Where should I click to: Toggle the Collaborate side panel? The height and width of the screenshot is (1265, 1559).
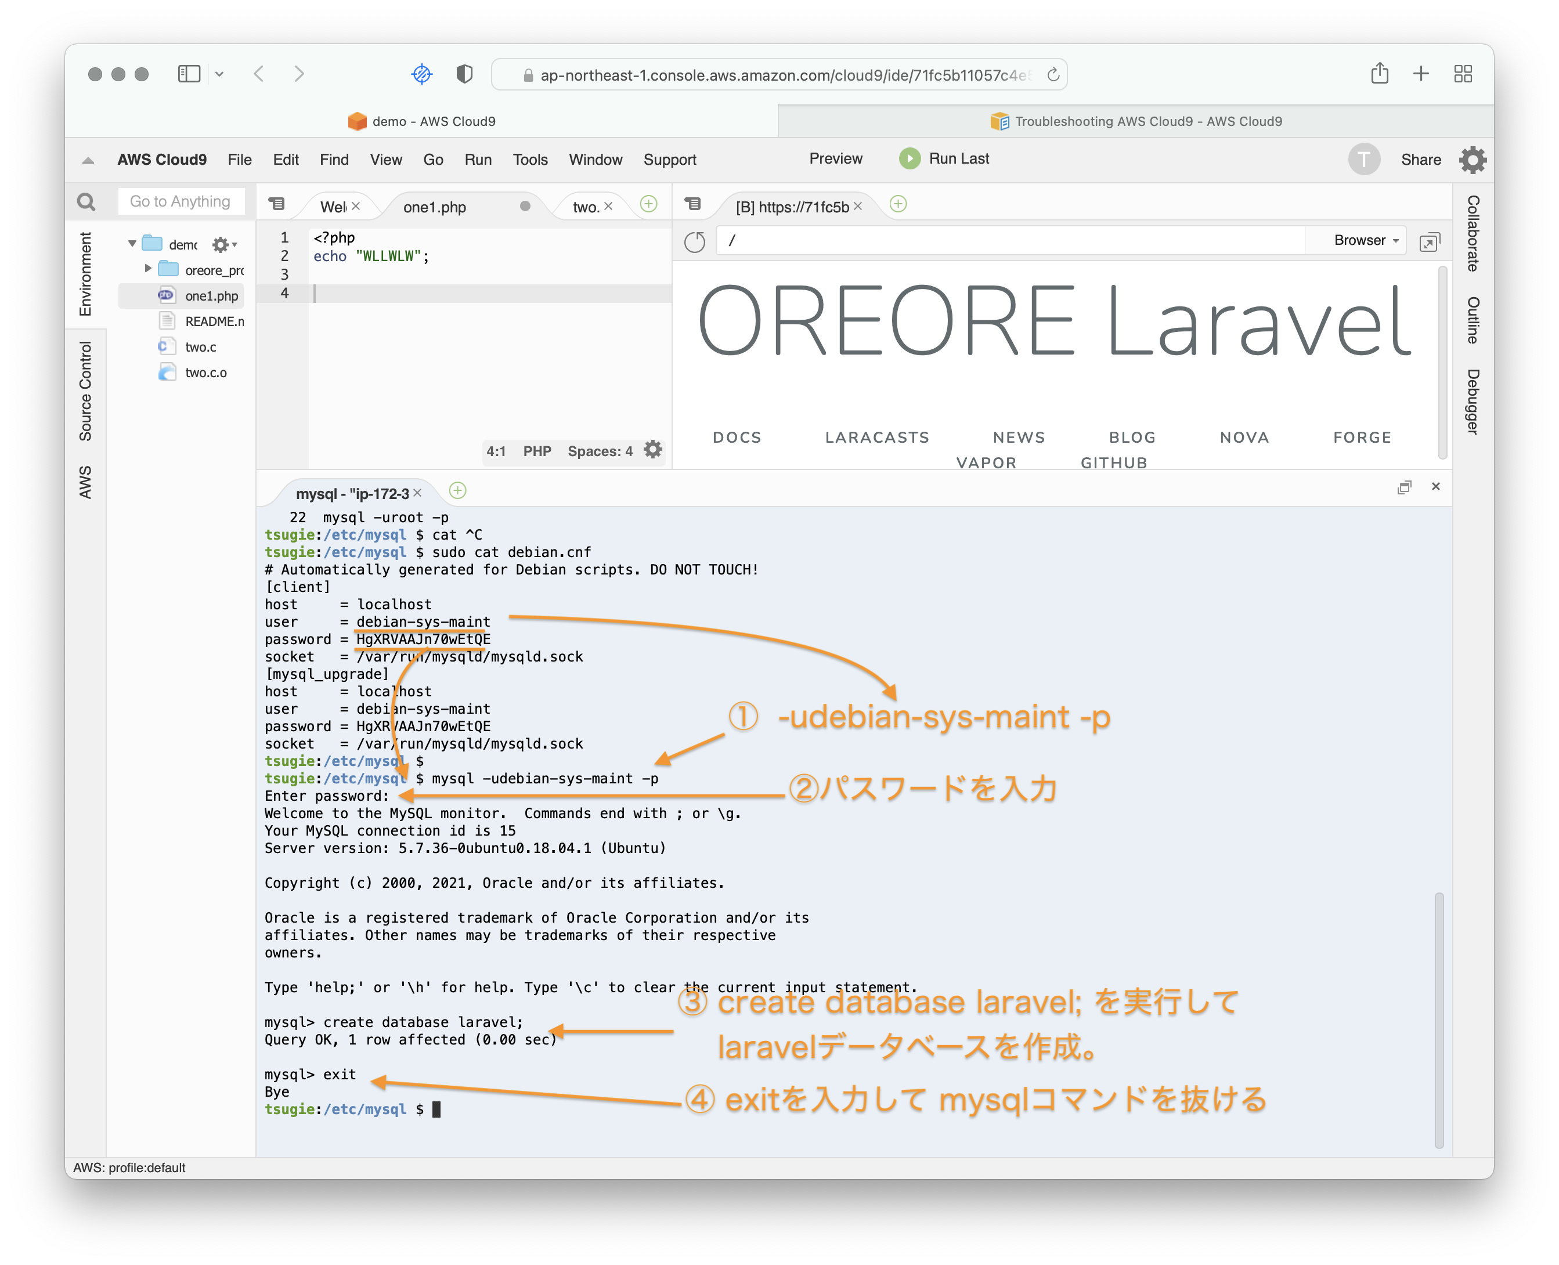point(1473,233)
